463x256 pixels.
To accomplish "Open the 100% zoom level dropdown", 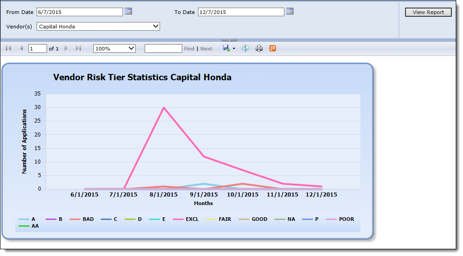I will [114, 49].
